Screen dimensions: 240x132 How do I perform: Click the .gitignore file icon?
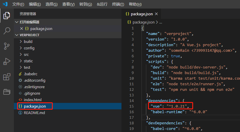pos(20,93)
